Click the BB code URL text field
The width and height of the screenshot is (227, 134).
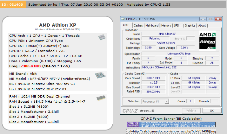coord(171,131)
